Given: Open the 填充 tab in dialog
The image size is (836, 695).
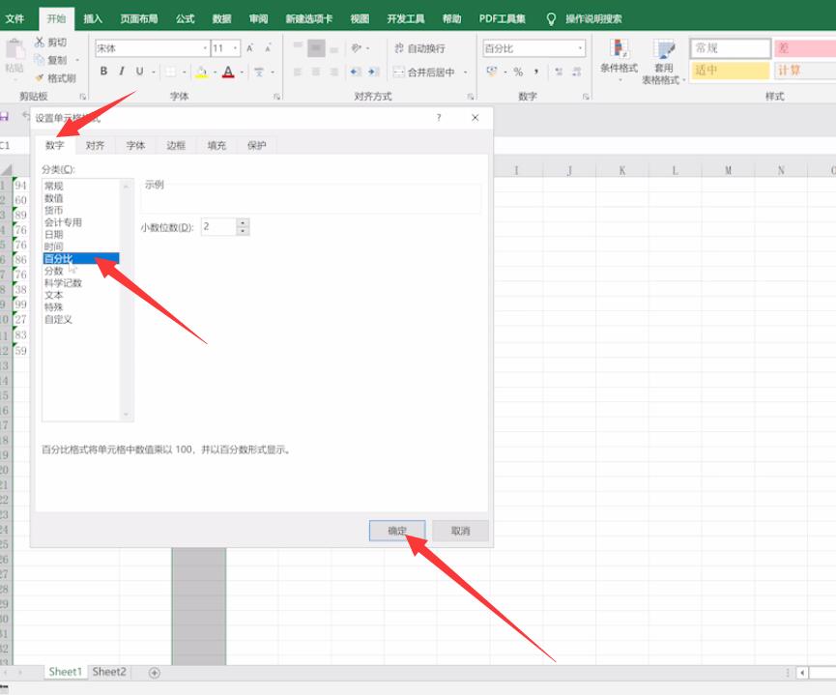Looking at the screenshot, I should 216,145.
